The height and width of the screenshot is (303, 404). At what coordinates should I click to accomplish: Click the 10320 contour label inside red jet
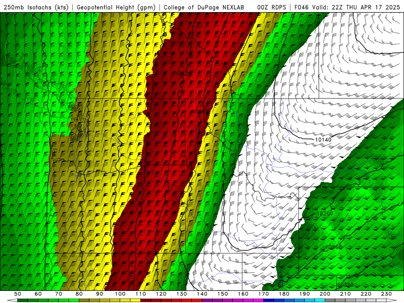[183, 74]
